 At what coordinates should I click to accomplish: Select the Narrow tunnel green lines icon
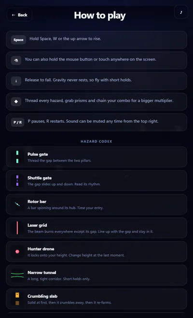click(17, 275)
